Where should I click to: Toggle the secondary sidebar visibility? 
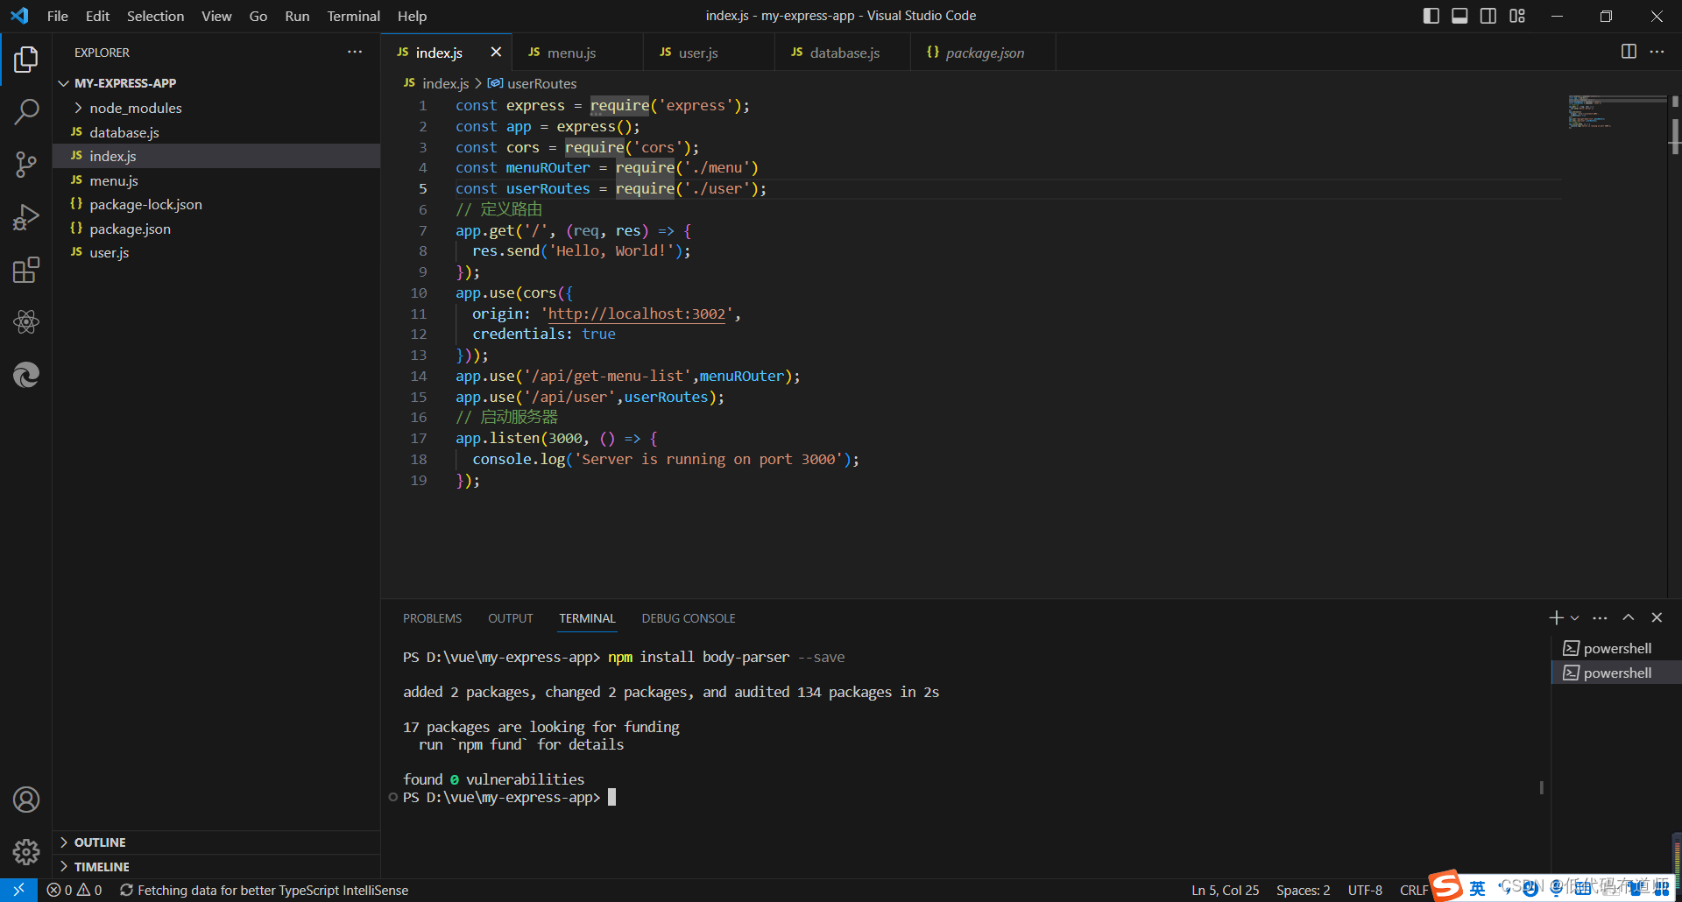point(1488,15)
